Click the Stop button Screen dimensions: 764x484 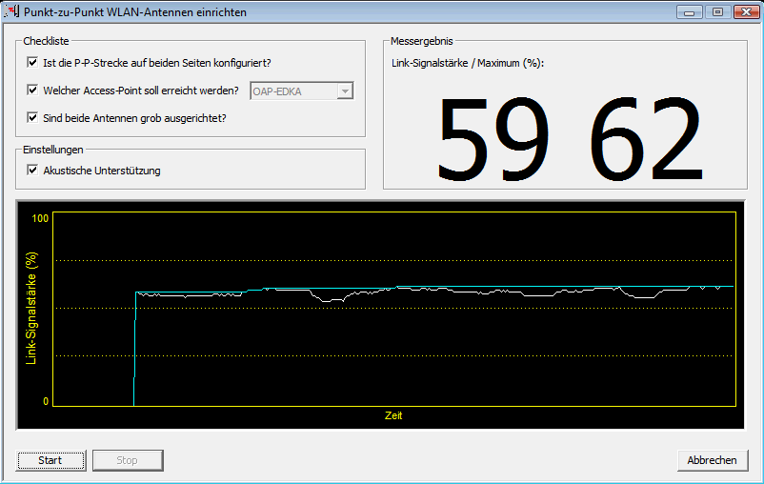[x=127, y=460]
